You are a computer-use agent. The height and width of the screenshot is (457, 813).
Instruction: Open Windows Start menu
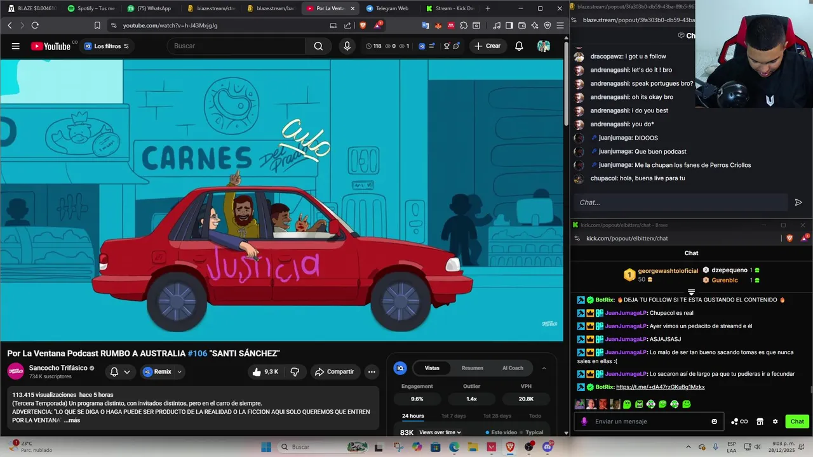point(266,447)
